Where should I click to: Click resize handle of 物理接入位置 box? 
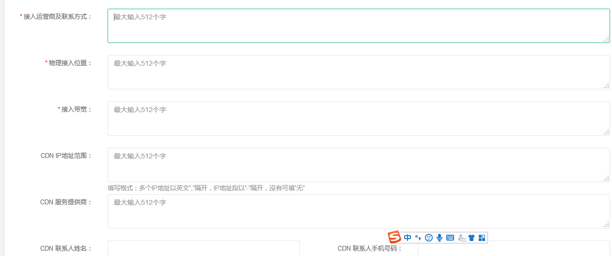[x=606, y=85]
